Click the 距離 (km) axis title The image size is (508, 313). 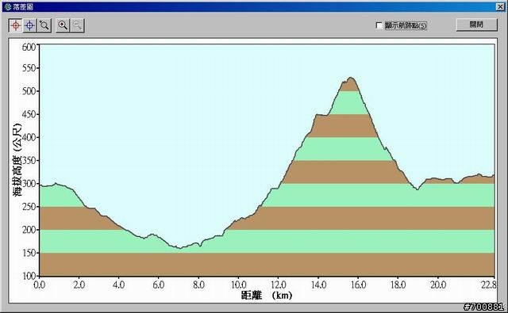(267, 296)
